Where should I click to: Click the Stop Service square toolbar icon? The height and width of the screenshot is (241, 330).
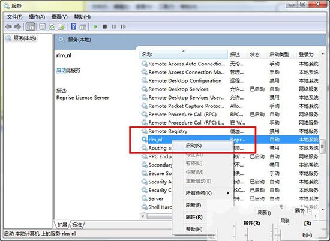[x=104, y=26]
